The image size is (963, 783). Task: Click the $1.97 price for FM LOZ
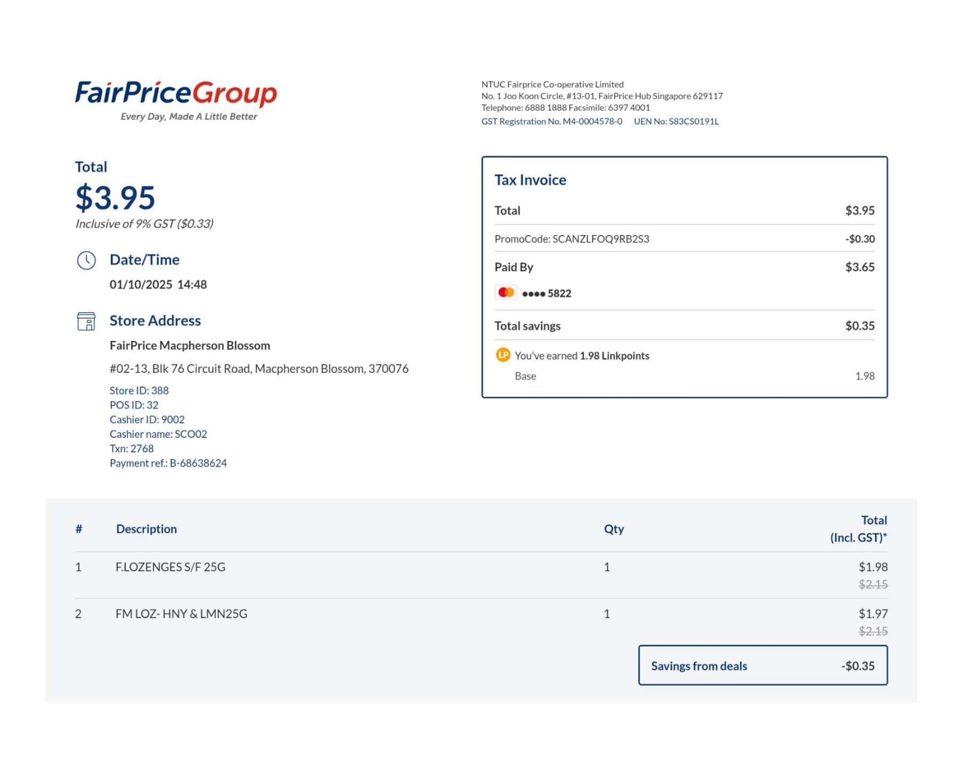tap(873, 614)
